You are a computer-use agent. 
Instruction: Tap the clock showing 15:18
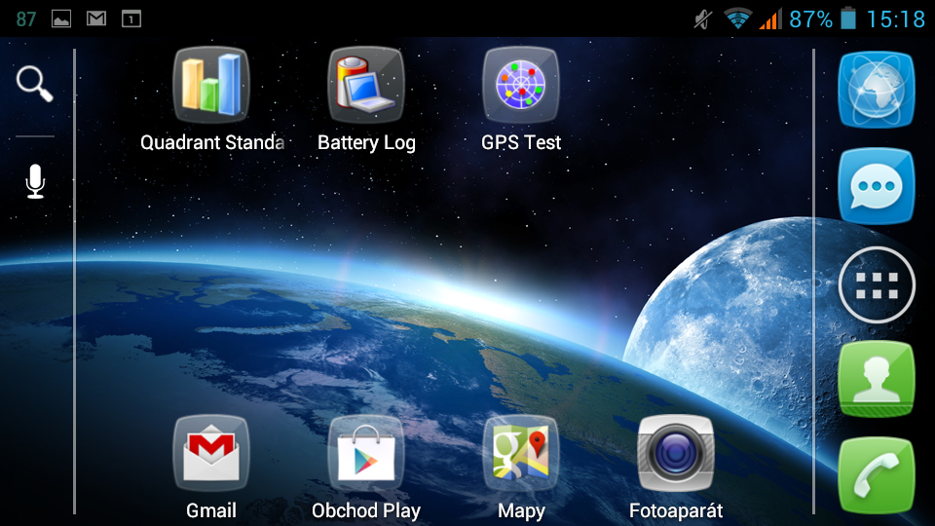coord(895,19)
